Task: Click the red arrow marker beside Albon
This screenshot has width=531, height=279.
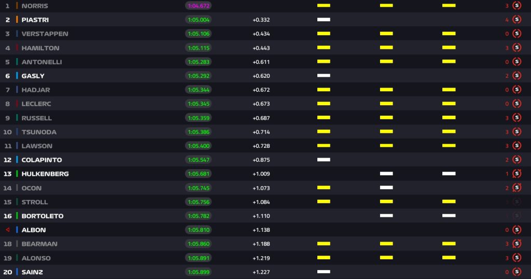Action: 7,230
